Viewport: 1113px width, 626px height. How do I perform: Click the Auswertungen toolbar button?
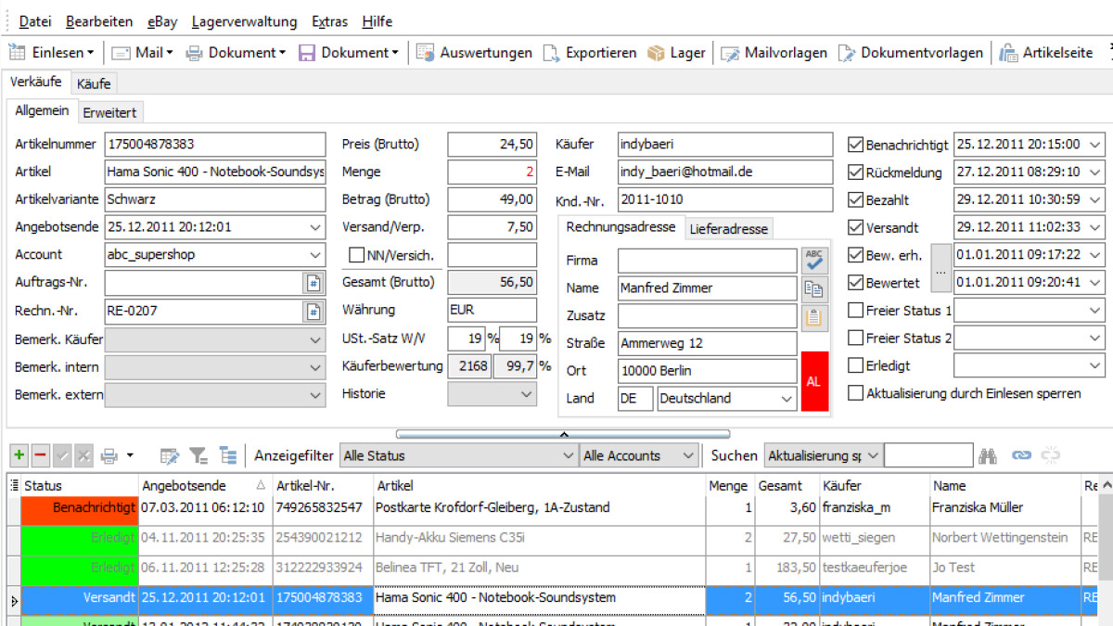click(474, 53)
